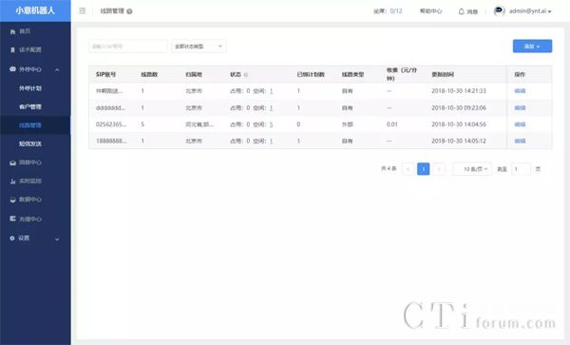Click idle count link in 02562365 row

coord(271,125)
